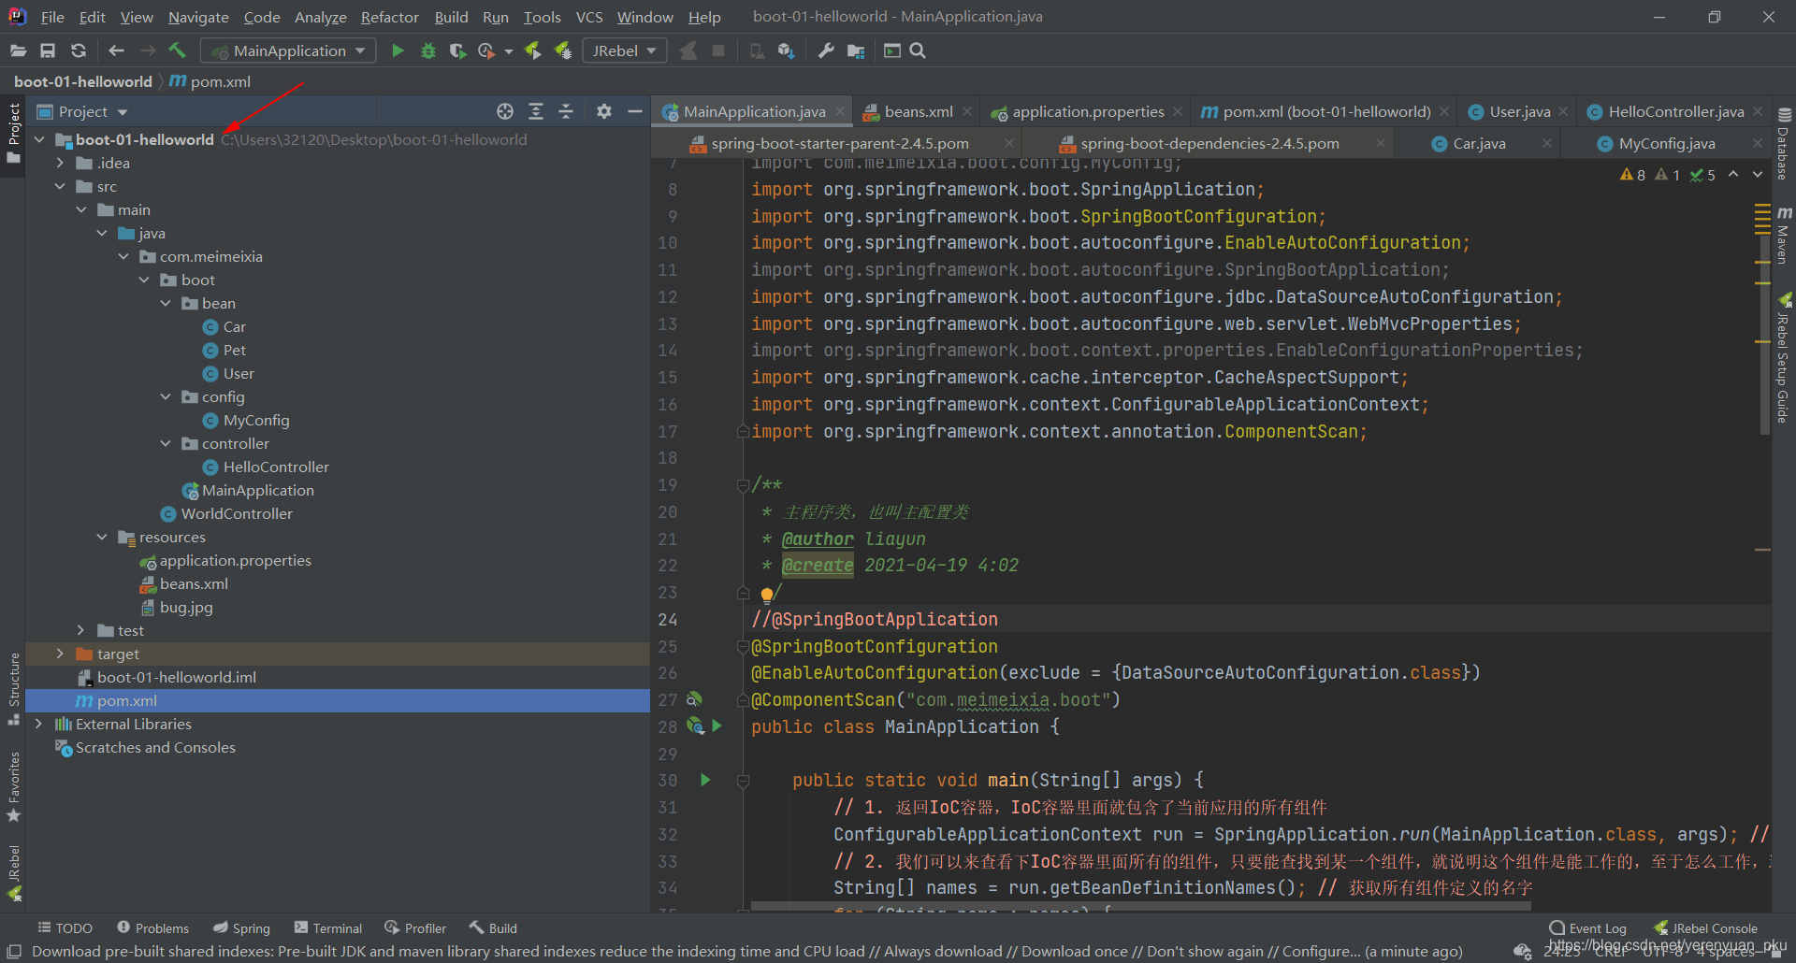This screenshot has width=1796, height=963.
Task: Debug with JRebel rocket-bug icon
Action: coord(563,50)
